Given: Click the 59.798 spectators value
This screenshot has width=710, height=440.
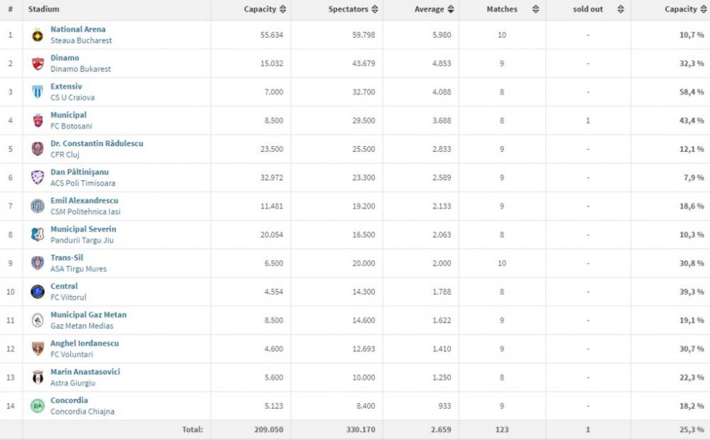Looking at the screenshot, I should tap(364, 35).
